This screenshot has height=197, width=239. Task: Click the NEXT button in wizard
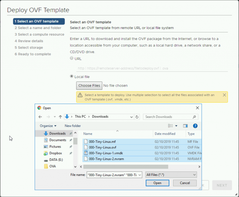pyautogui.click(x=222, y=185)
